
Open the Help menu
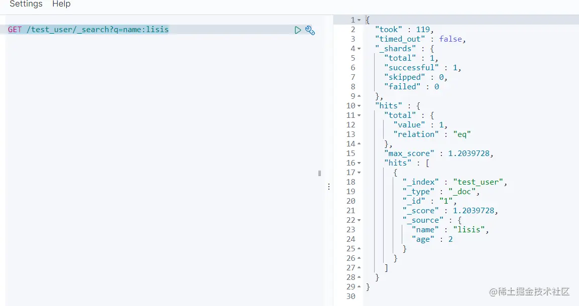pos(61,4)
